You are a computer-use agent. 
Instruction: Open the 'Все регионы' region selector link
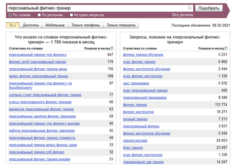(183, 15)
